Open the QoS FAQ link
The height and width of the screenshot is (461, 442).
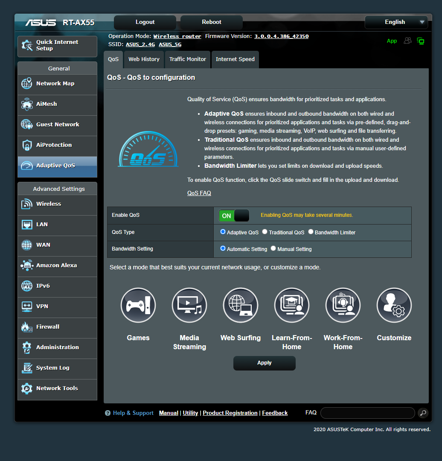coord(199,193)
